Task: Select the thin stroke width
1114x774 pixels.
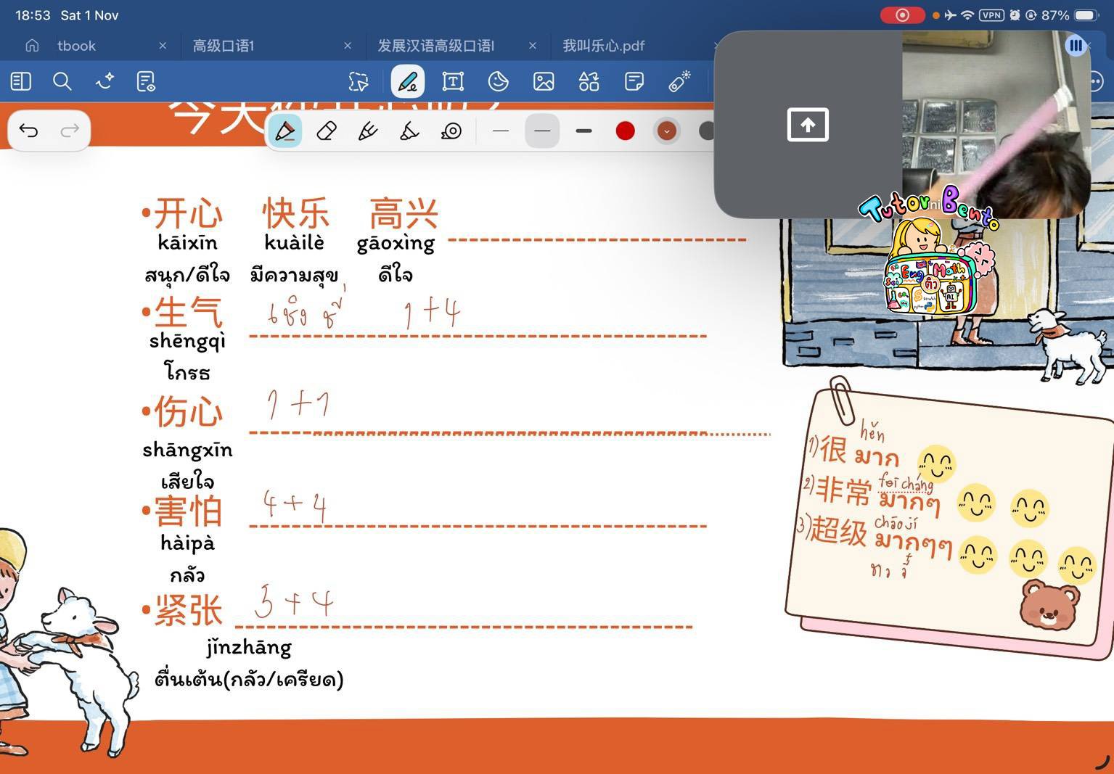Action: (500, 131)
